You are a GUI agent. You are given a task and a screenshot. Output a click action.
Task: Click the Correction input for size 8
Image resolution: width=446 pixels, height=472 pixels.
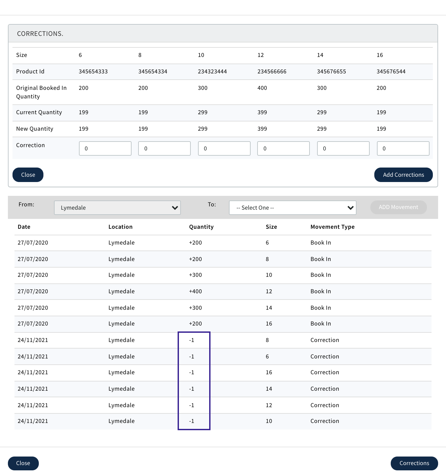[164, 148]
